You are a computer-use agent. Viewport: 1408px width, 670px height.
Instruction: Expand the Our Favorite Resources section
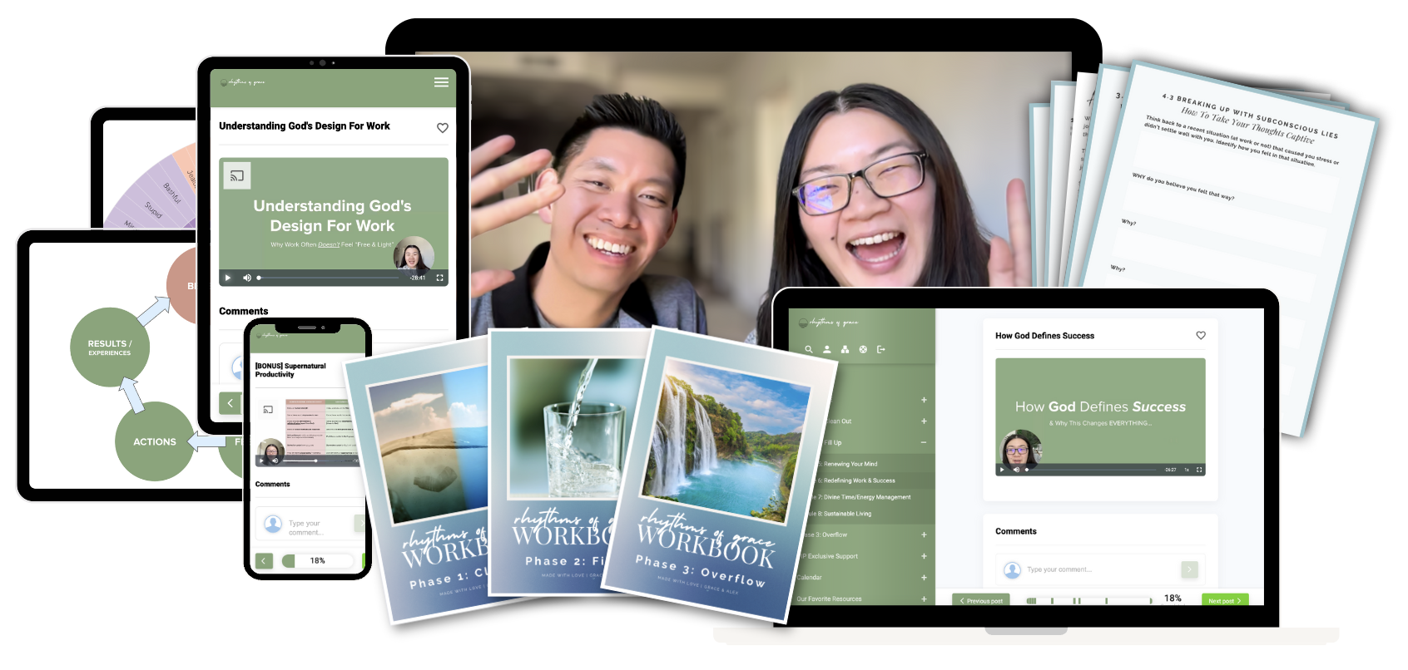pyautogui.click(x=924, y=599)
